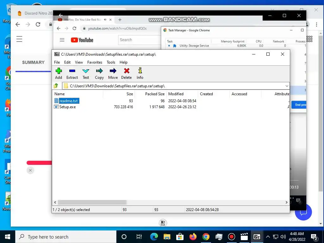
Task: Open Microsoft Store from the taskbar
Action: point(180,237)
